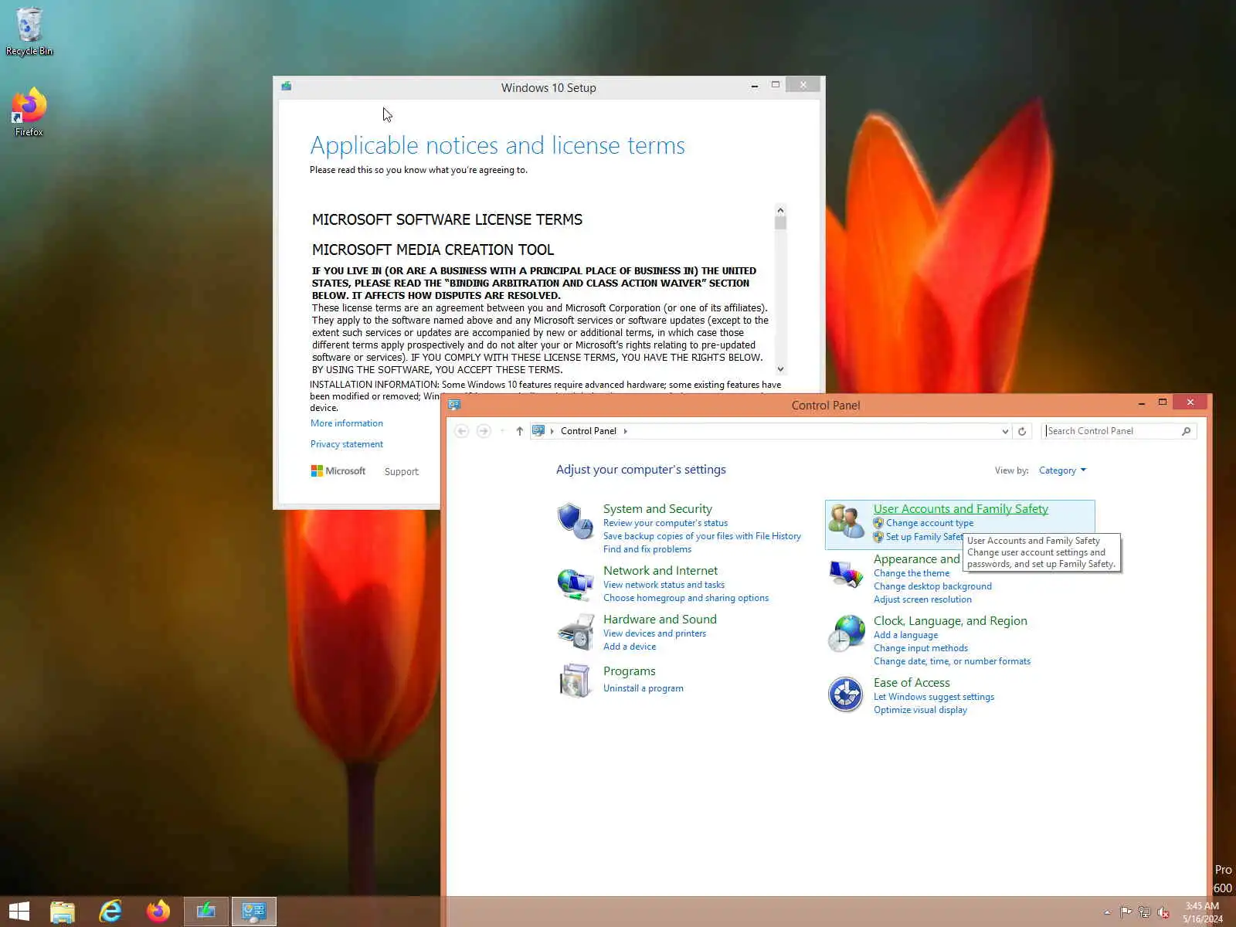Click the search magnifier in Control Panel
The width and height of the screenshot is (1236, 927).
coord(1187,431)
